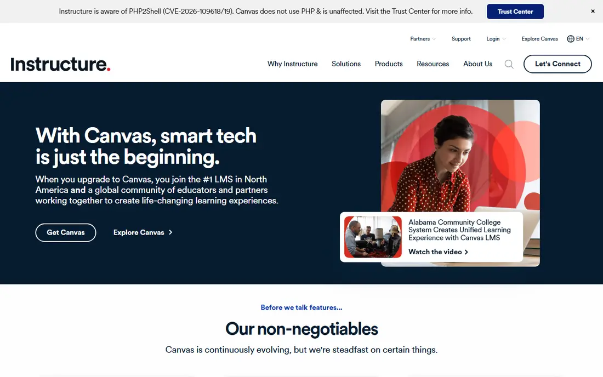603x377 pixels.
Task: Go to the Support page
Action: pyautogui.click(x=461, y=39)
